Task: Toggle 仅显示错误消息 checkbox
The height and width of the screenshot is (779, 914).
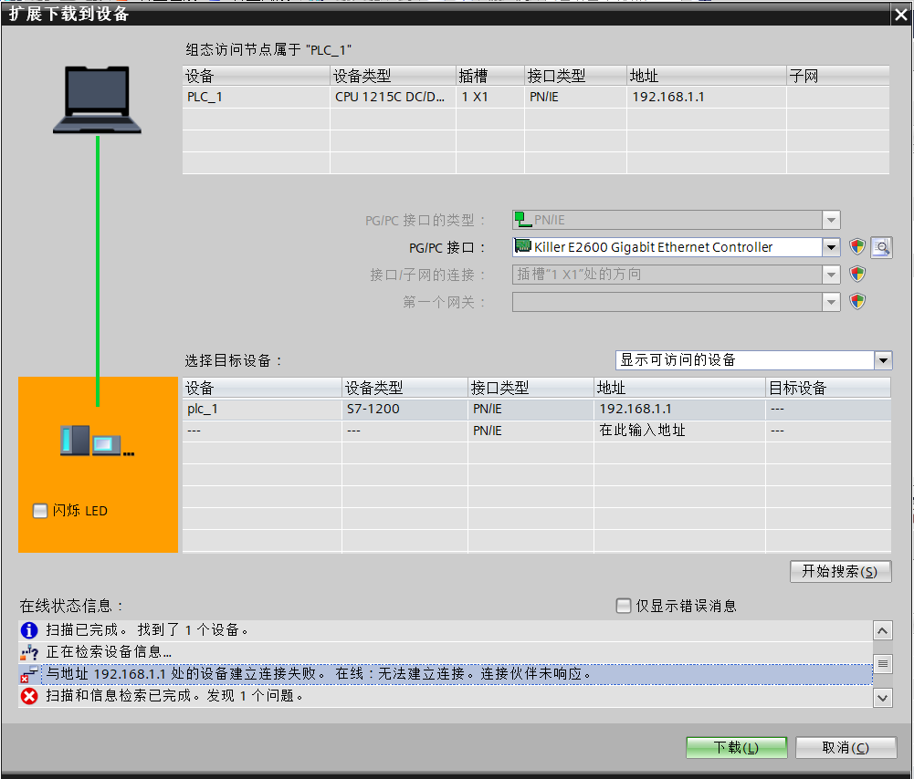Action: [624, 606]
